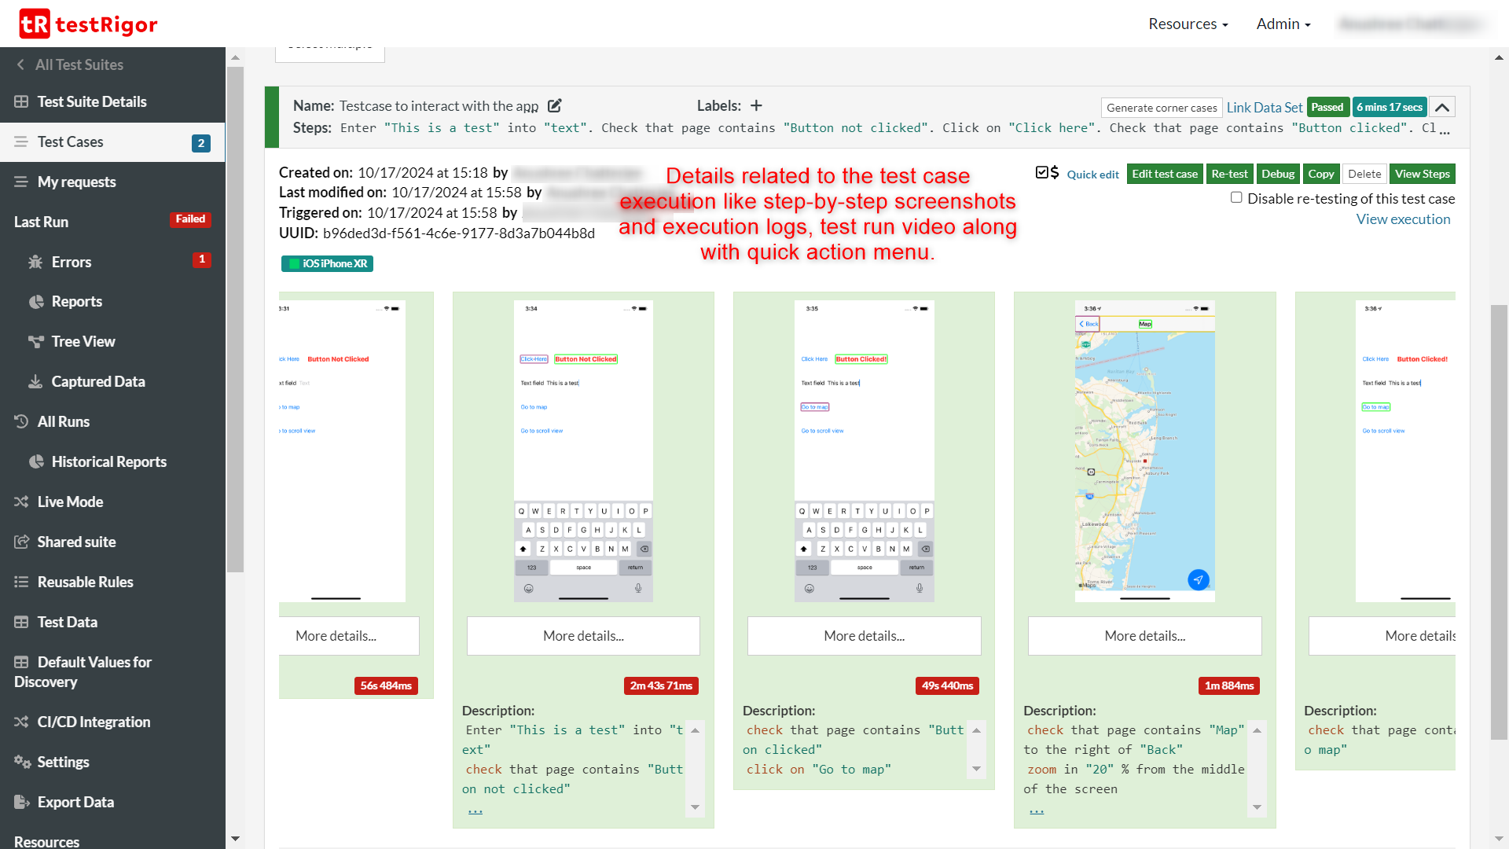The image size is (1509, 849).
Task: Open the View execution link
Action: point(1403,219)
